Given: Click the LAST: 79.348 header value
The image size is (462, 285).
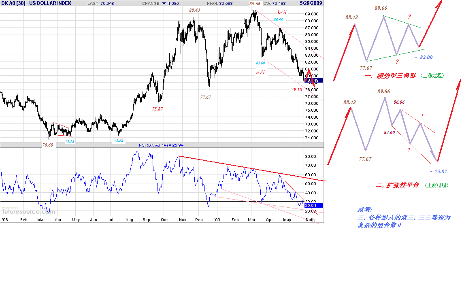Looking at the screenshot, I should [x=101, y=4].
